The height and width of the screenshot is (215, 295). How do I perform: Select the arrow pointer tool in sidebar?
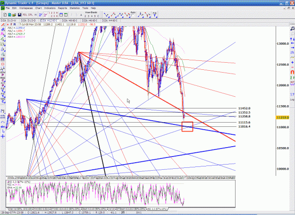point(3,132)
